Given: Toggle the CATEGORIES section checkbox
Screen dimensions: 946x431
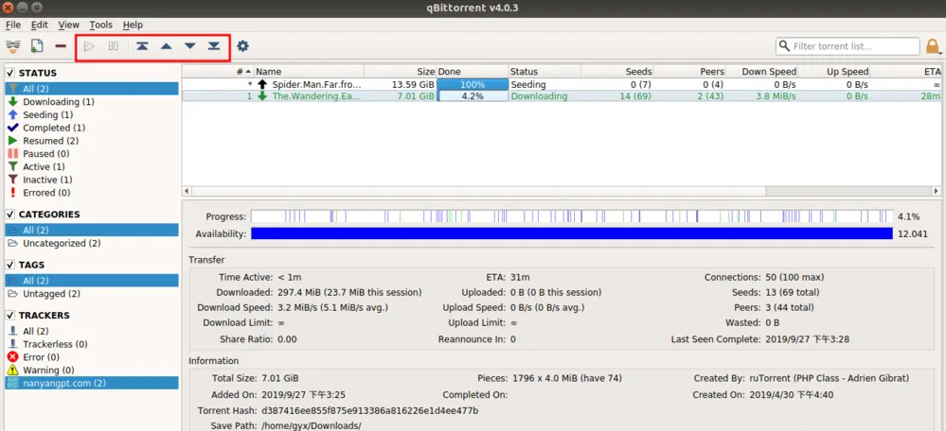Looking at the screenshot, I should click(10, 215).
